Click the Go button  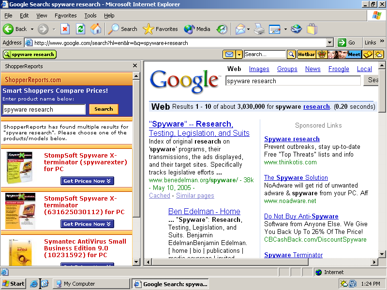346,43
